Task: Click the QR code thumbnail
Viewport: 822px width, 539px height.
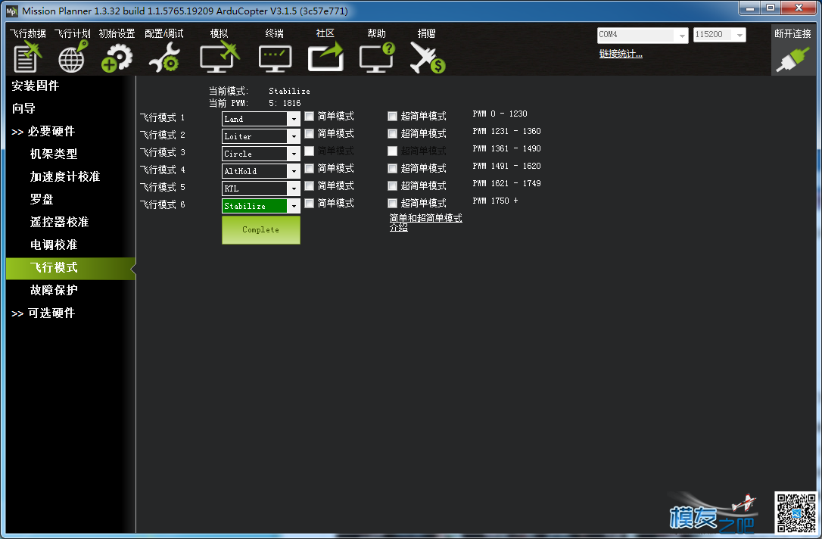Action: [x=796, y=513]
